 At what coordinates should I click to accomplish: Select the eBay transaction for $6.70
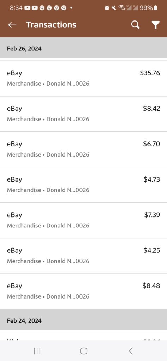[x=83, y=149]
